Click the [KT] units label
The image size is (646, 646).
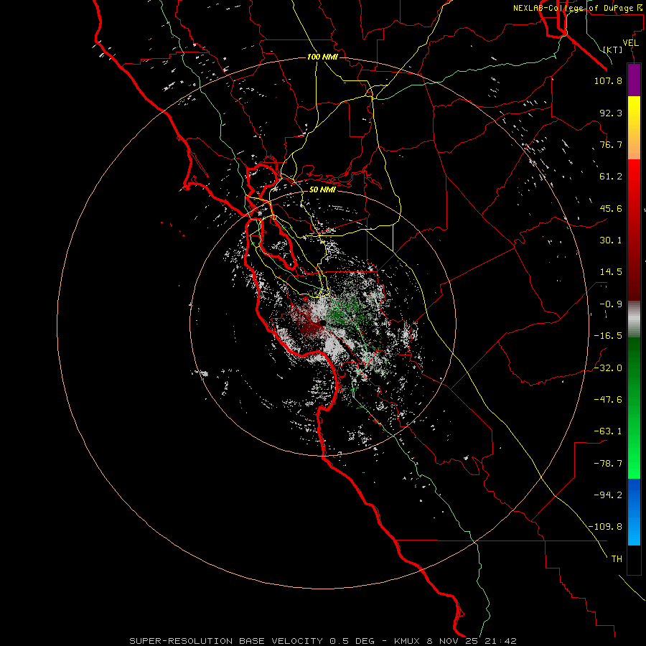click(x=613, y=50)
